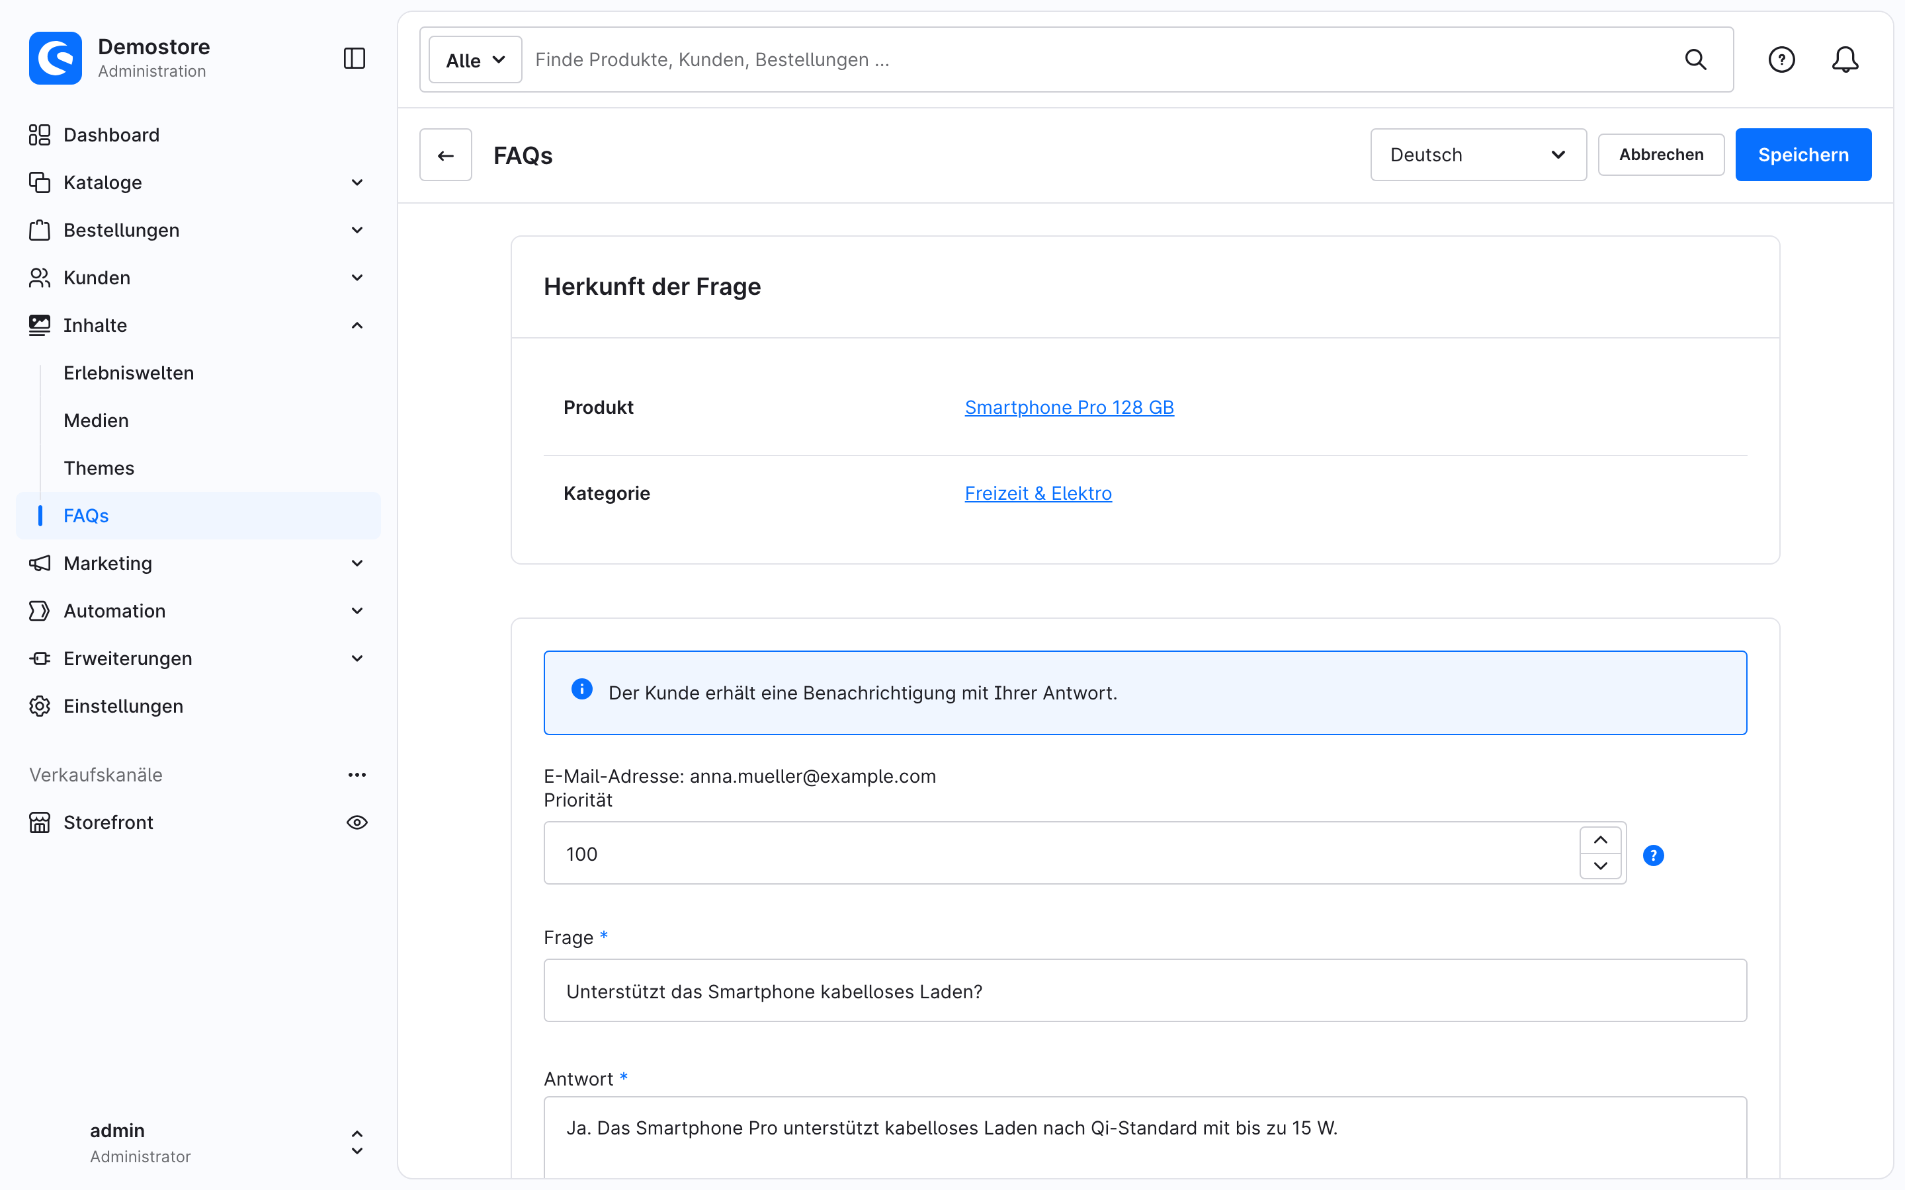Click into the Frage text field
Viewport: 1905px width, 1190px height.
1144,991
